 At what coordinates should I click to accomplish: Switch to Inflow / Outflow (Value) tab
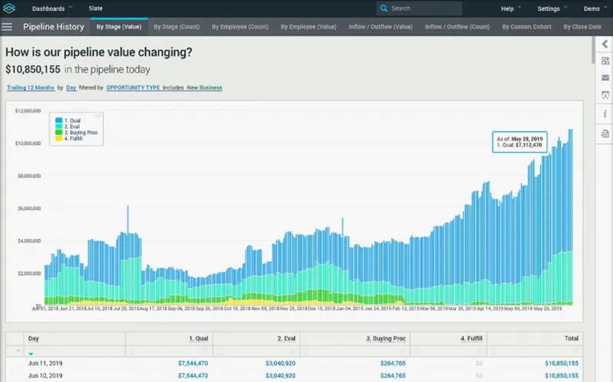click(381, 27)
